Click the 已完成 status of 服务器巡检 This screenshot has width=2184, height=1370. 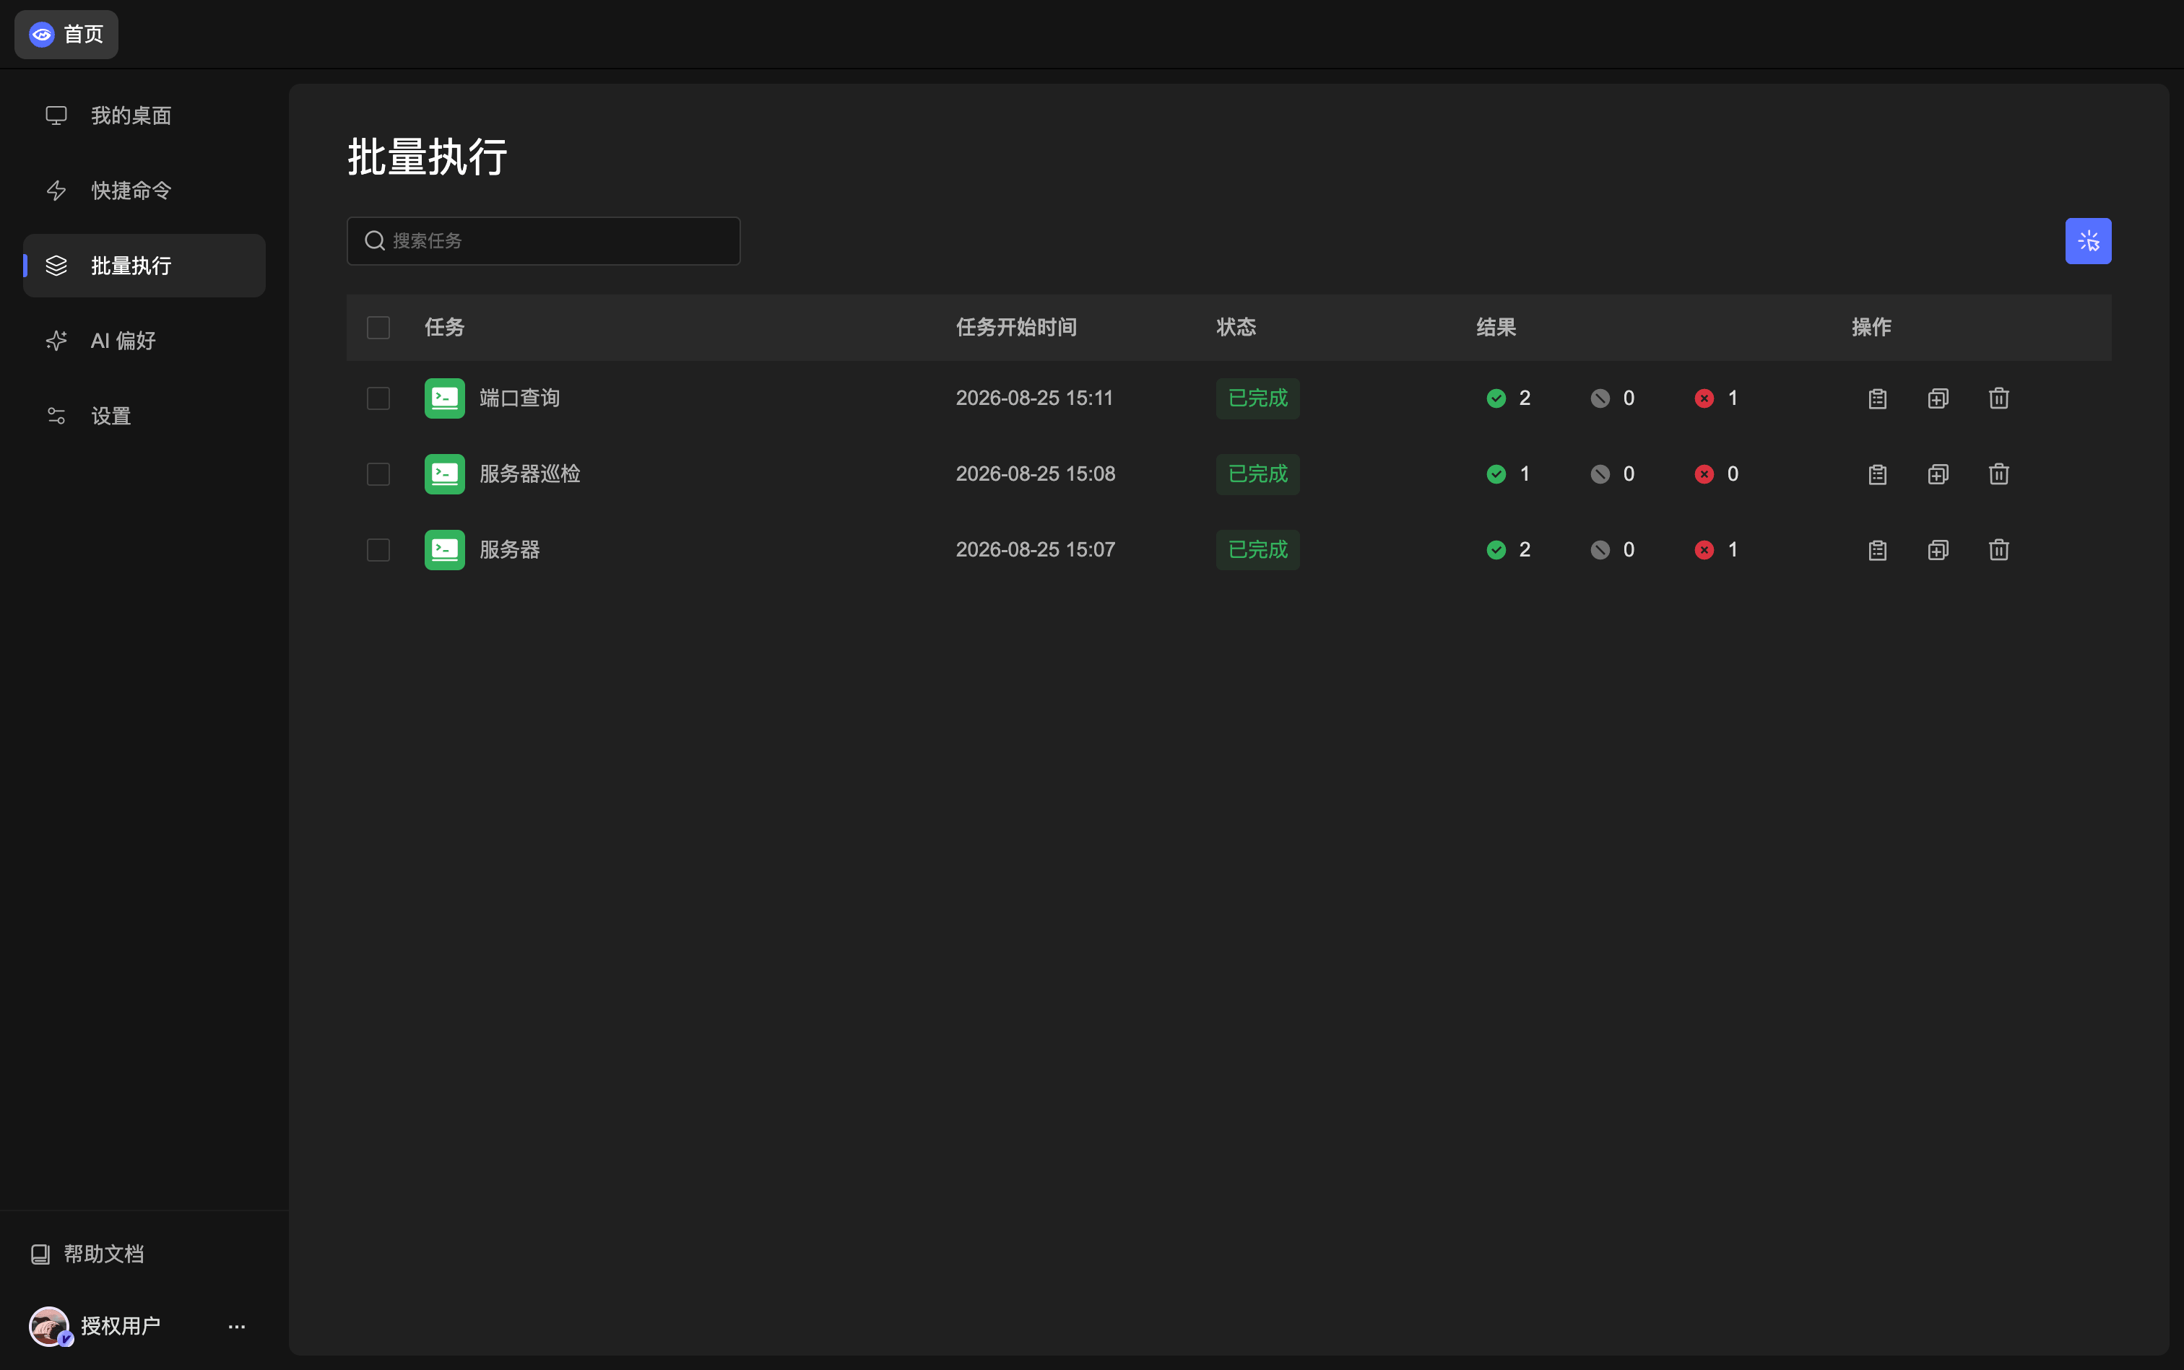[x=1257, y=474]
